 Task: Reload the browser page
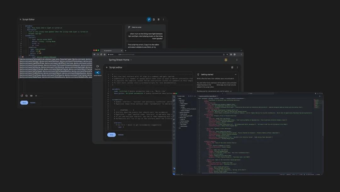[101, 54]
